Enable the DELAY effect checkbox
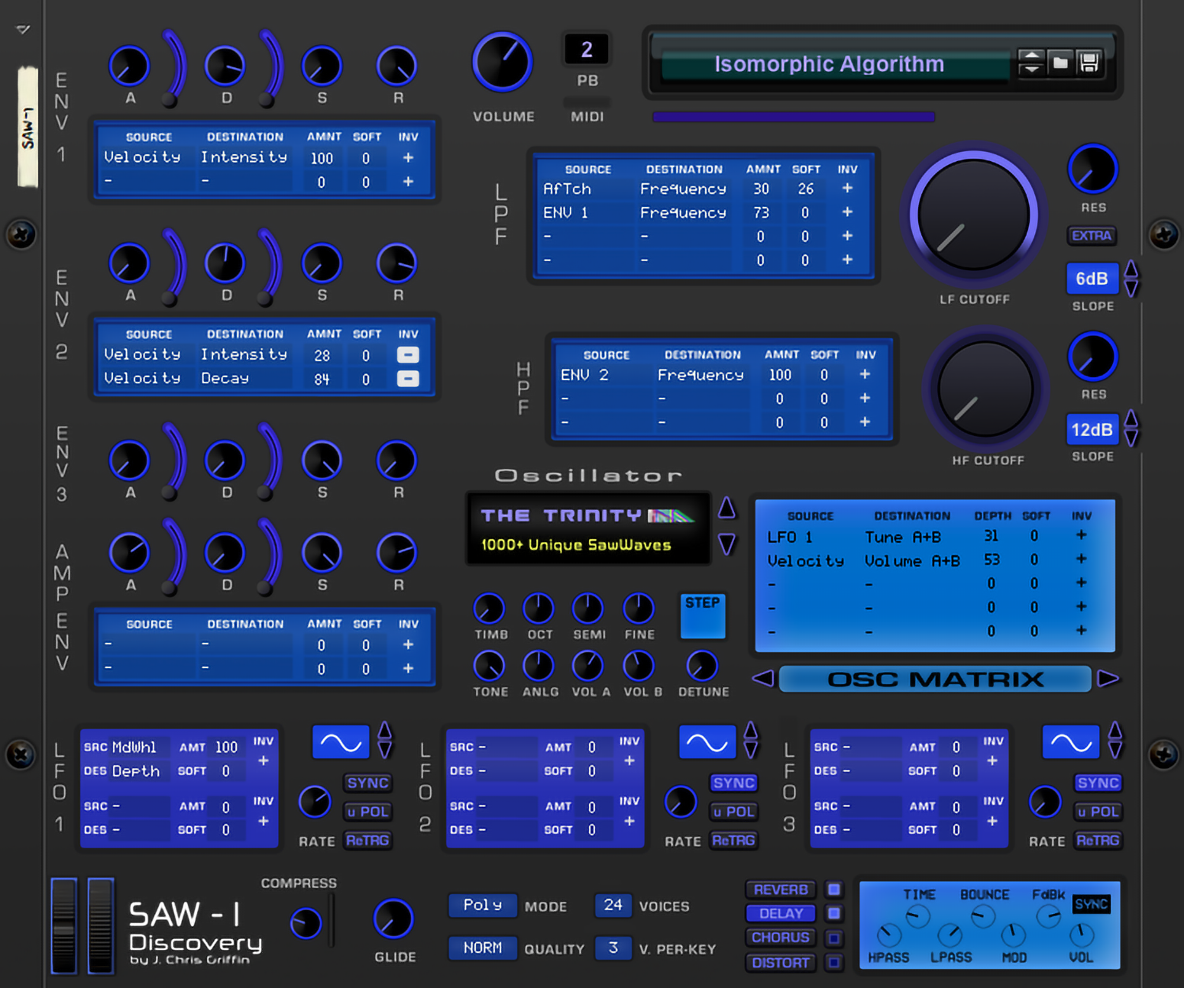Viewport: 1184px width, 988px height. (834, 913)
